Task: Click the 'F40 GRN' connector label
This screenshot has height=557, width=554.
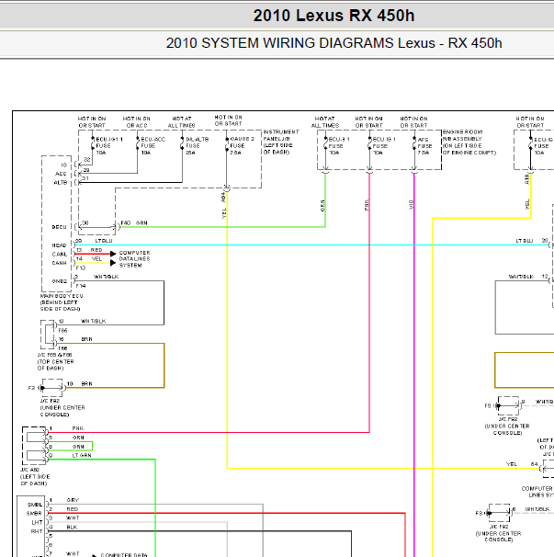Action: pos(134,223)
